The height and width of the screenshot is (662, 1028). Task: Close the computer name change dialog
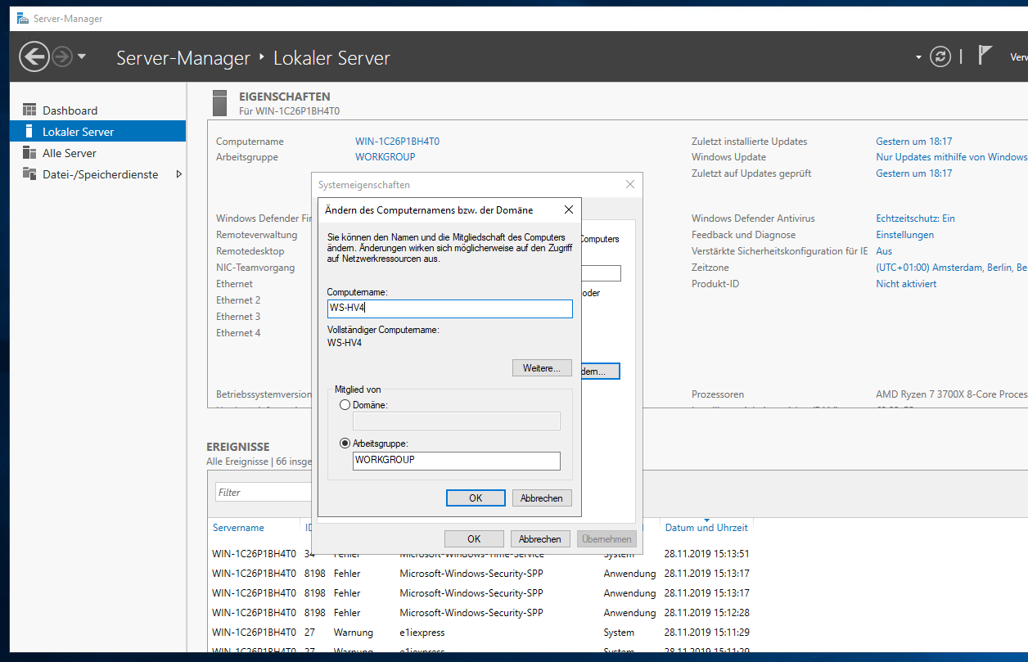click(568, 210)
